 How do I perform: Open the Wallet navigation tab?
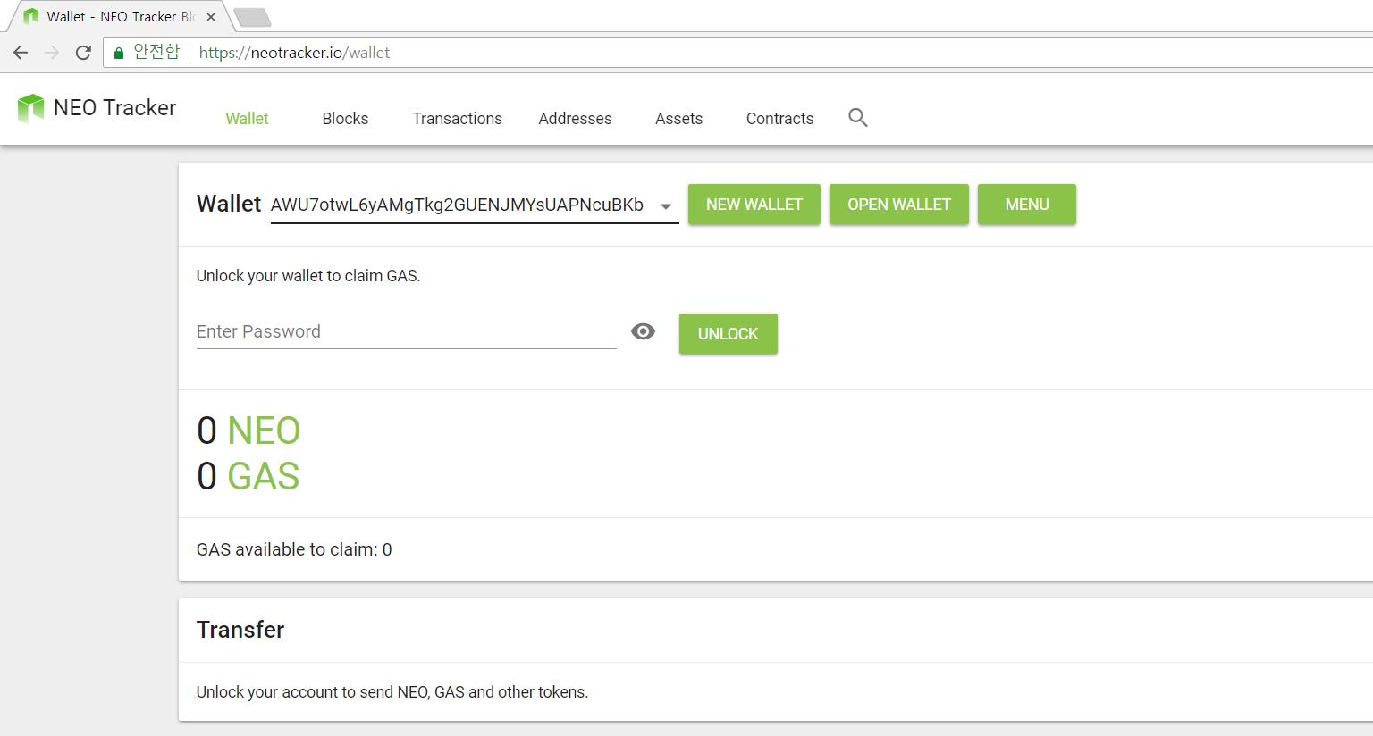[247, 119]
